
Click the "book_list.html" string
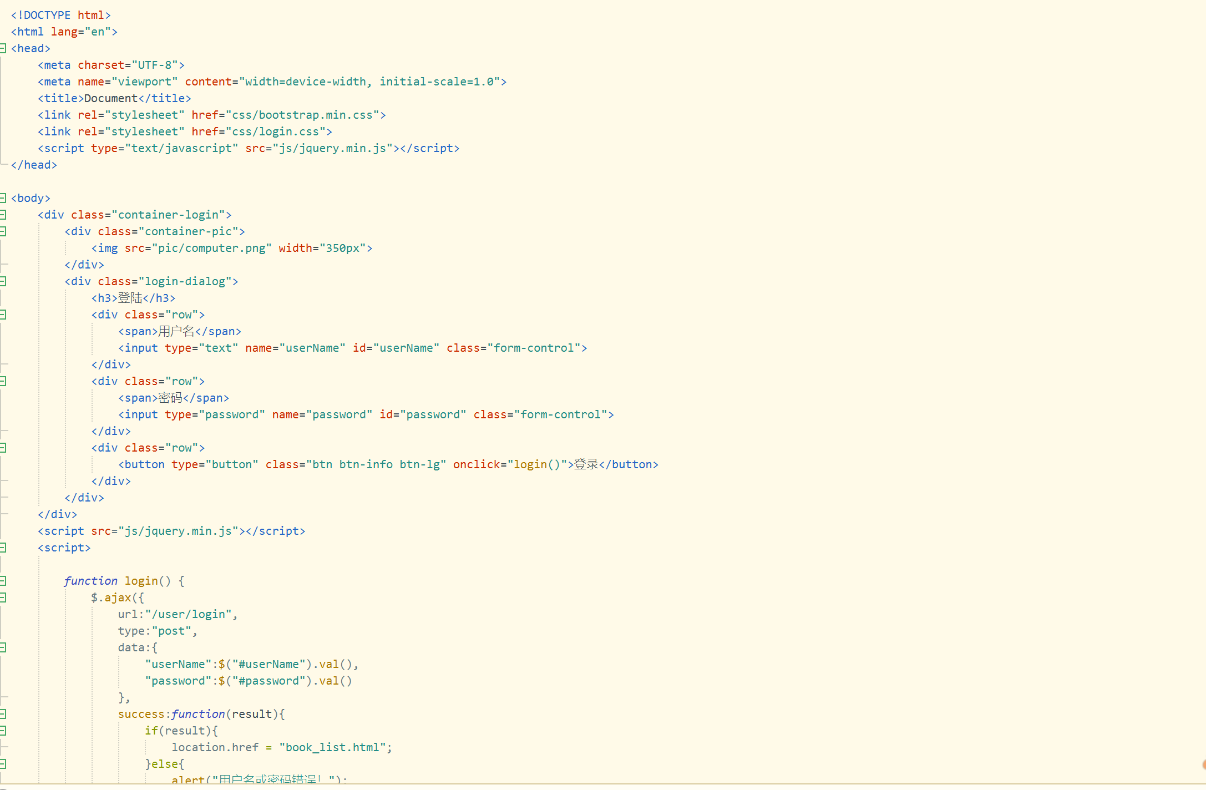pos(332,747)
